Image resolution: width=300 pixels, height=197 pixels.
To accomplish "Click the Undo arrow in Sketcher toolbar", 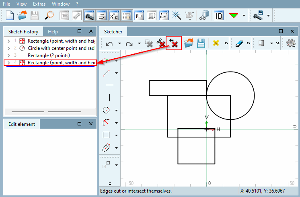I will [x=109, y=44].
